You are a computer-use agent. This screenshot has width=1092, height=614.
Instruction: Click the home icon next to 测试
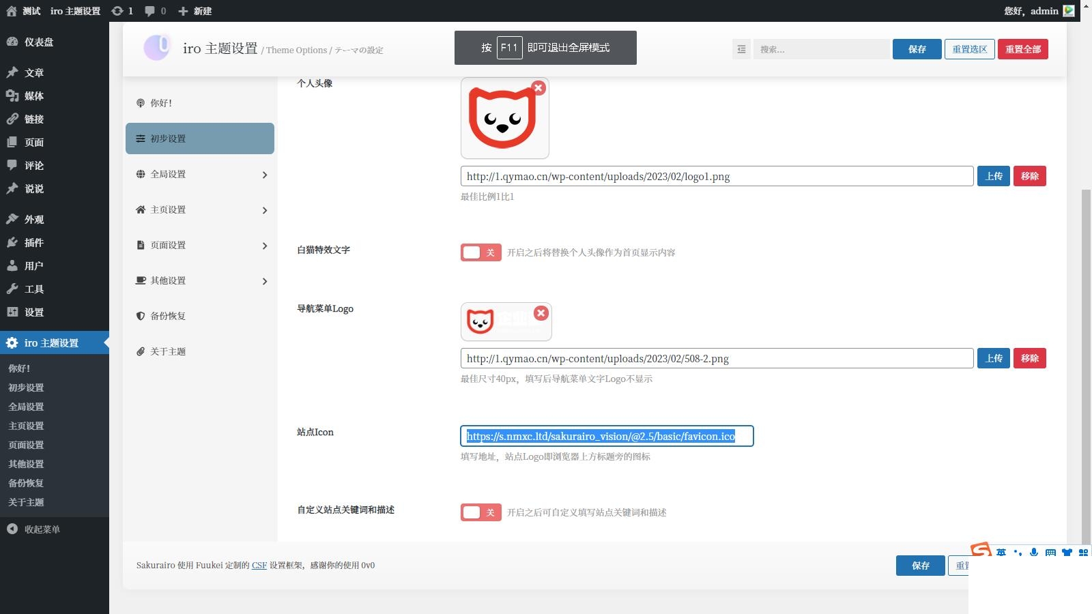12,11
